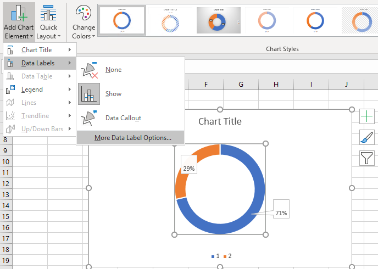Click the Lines menu entry
The height and width of the screenshot is (269, 378).
click(40, 103)
